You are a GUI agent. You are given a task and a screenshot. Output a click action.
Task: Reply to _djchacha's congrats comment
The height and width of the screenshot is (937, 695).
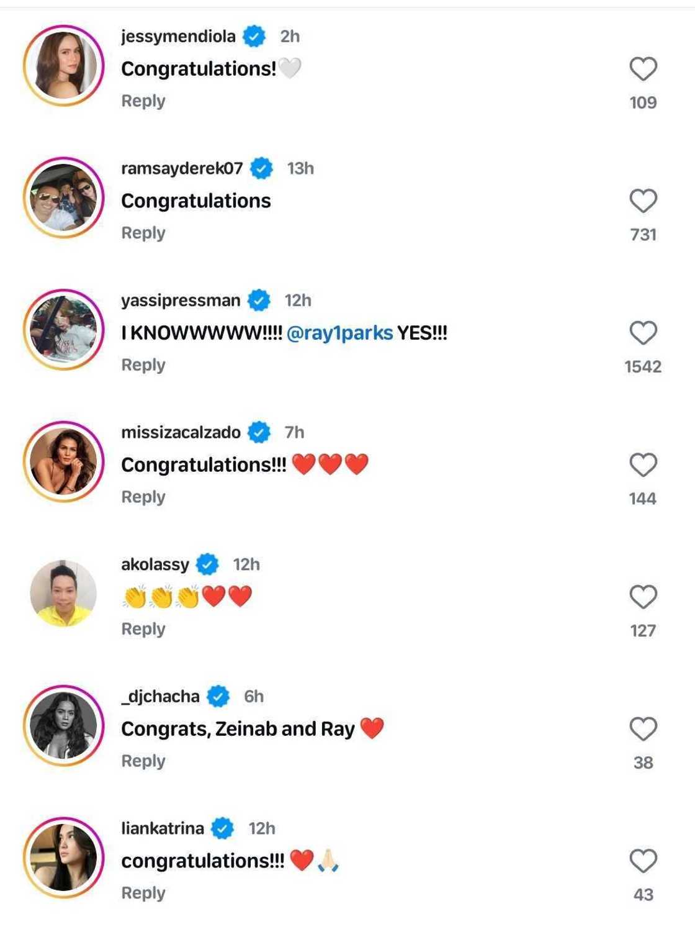(x=143, y=760)
